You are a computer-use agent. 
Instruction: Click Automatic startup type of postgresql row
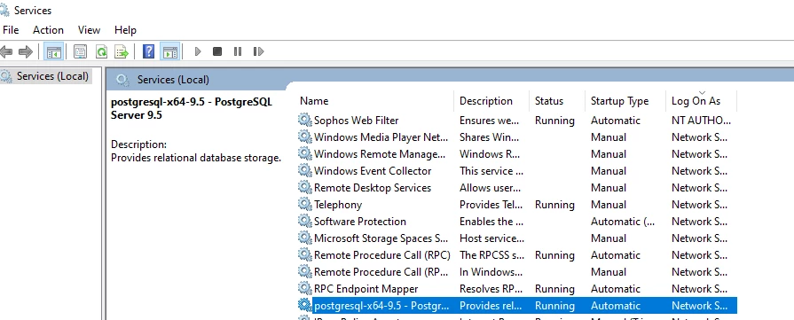click(x=616, y=306)
